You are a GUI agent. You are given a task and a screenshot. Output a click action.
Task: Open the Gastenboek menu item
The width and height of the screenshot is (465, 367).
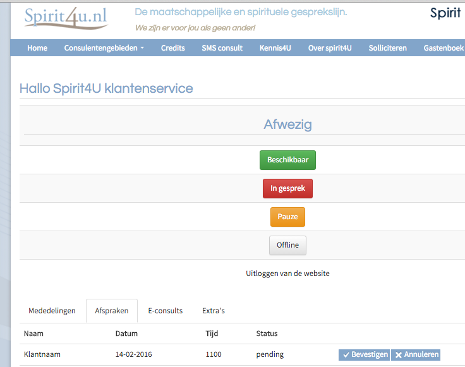tap(444, 48)
